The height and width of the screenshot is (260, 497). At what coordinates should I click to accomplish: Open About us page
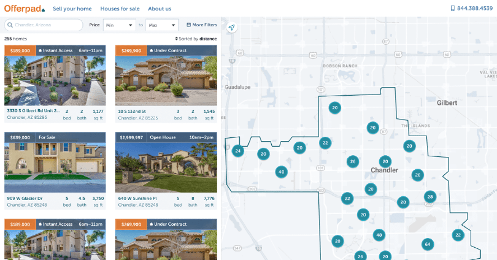pyautogui.click(x=160, y=9)
